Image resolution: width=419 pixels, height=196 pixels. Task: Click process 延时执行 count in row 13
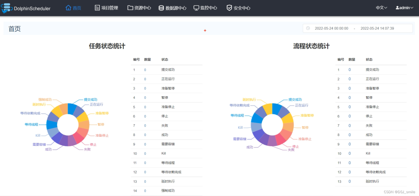click(x=350, y=182)
